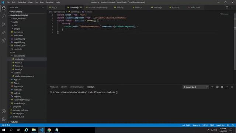Kill the terminal with trash icon
Screen dimensions: 236x133
(222, 87)
